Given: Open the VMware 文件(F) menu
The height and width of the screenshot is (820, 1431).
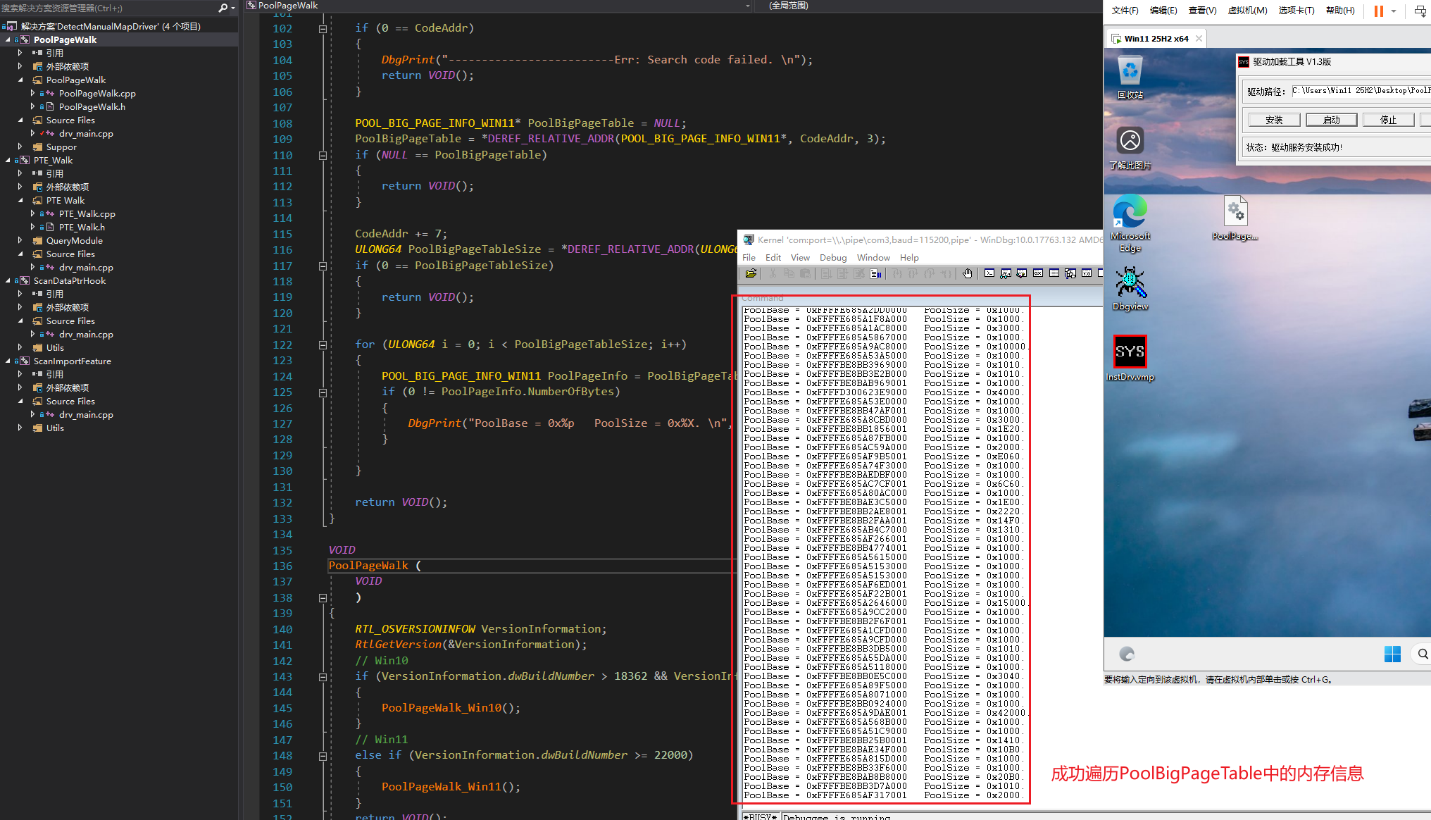Looking at the screenshot, I should point(1125,11).
